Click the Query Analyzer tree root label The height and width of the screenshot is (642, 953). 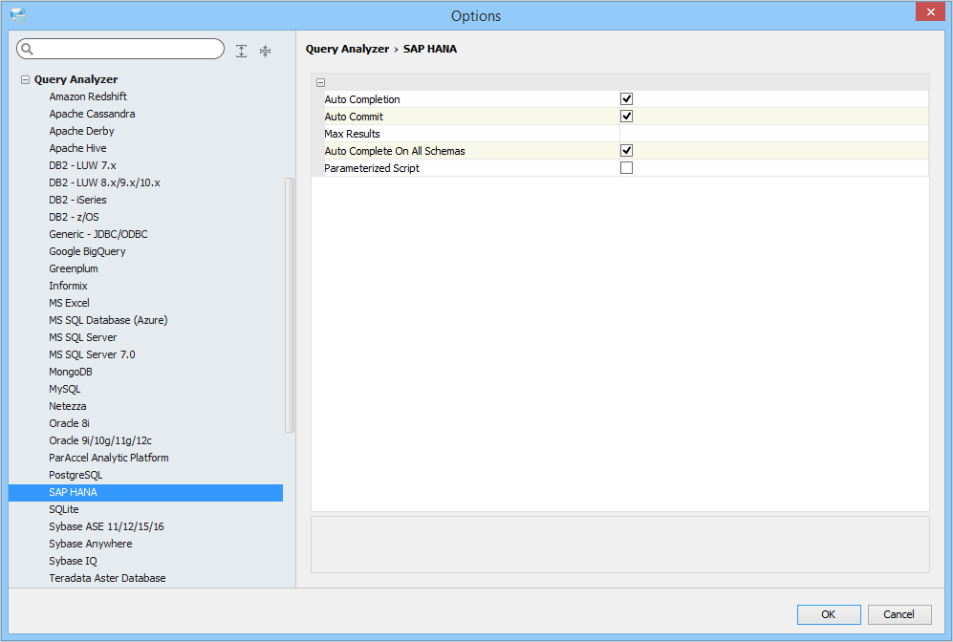point(76,79)
